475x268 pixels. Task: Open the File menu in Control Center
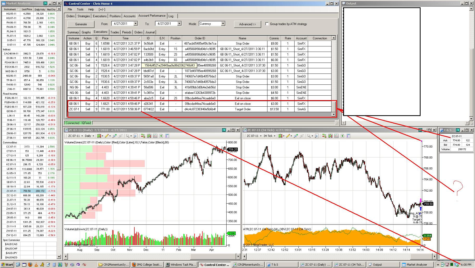point(70,9)
